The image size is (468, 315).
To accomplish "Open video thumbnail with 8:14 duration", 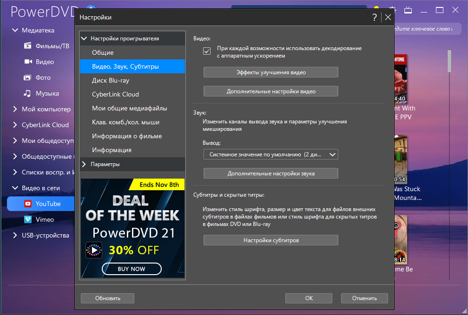I will (x=401, y=240).
